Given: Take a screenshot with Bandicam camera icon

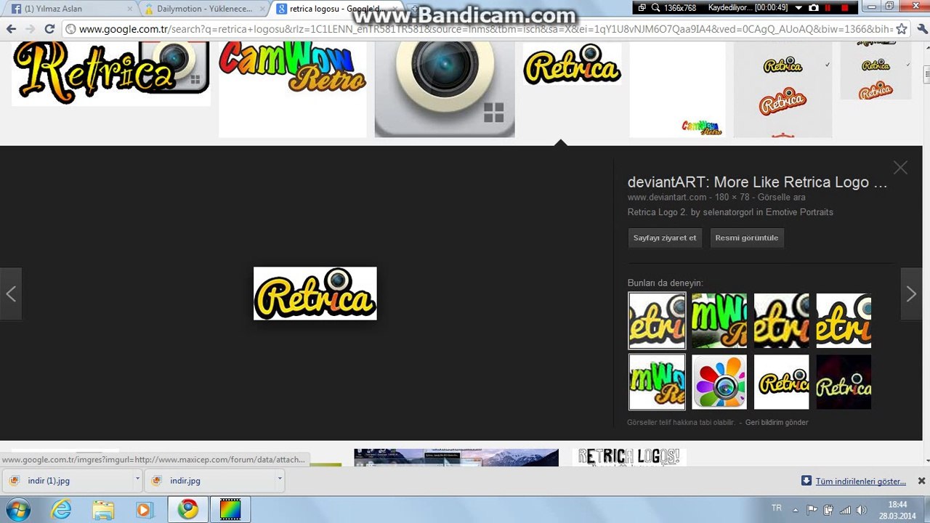Looking at the screenshot, I should coord(814,8).
